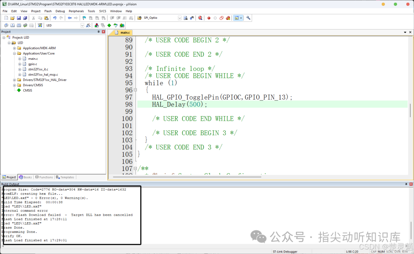Select gpio.c in the project tree
Screen dimensions: 414x254
(33, 64)
